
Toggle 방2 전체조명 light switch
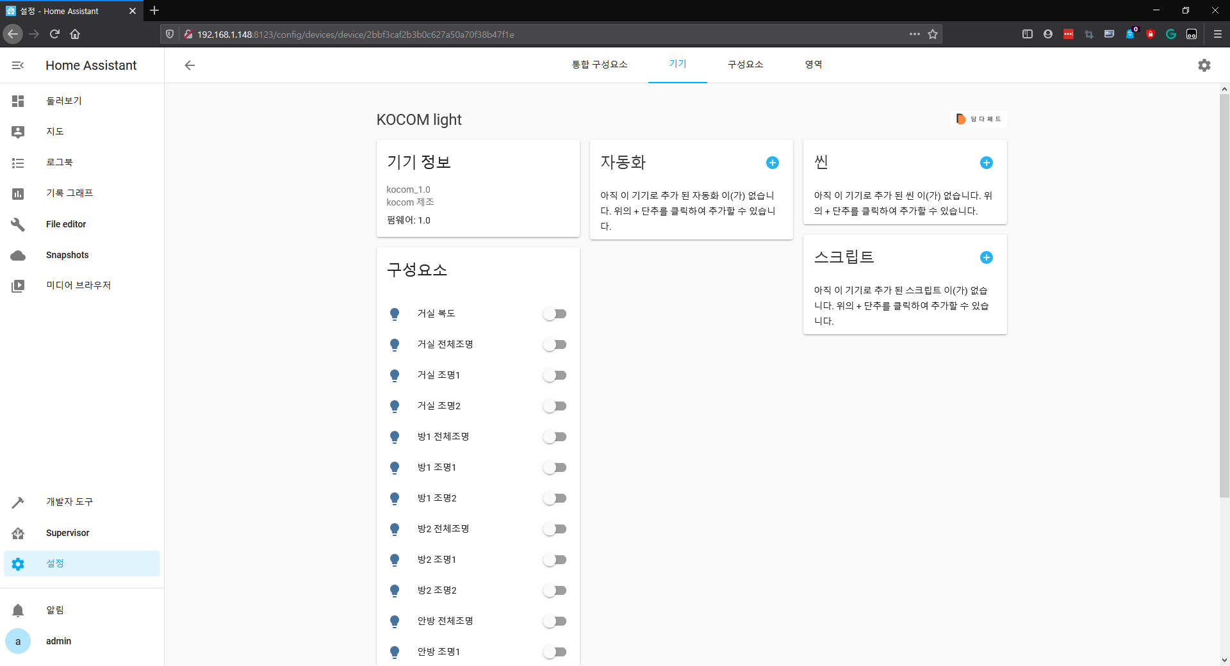click(555, 529)
